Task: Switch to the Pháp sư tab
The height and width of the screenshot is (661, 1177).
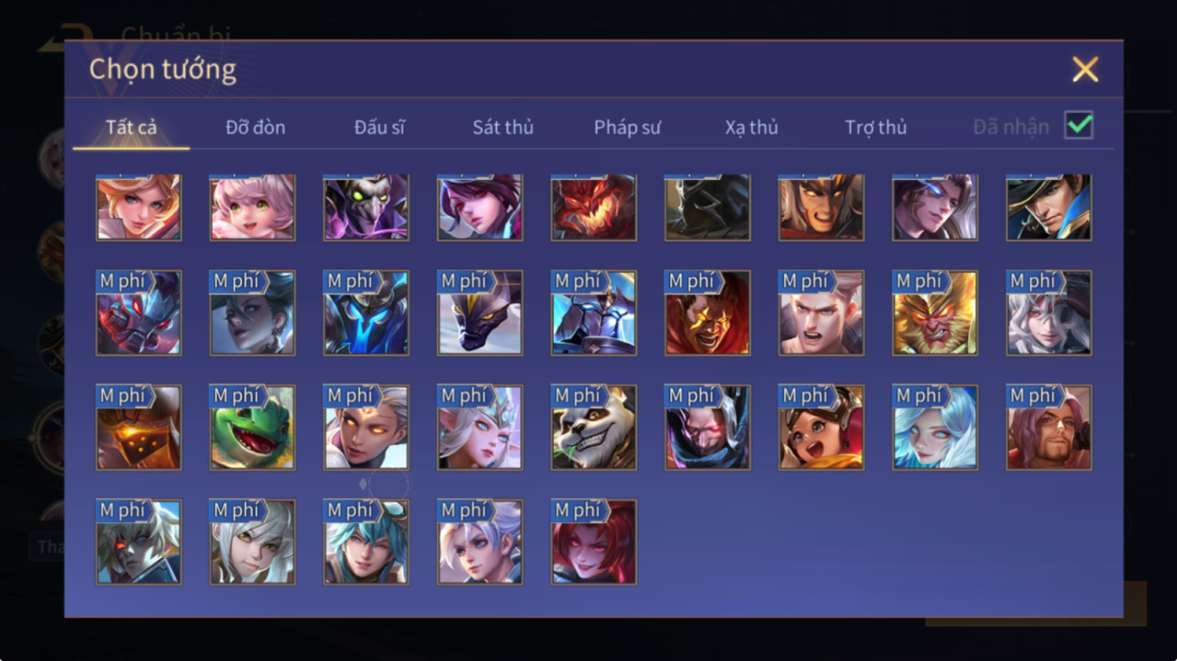Action: coord(627,127)
